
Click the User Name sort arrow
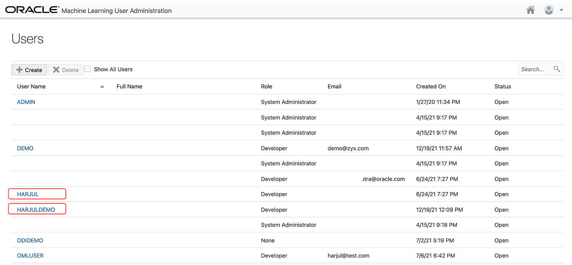(x=102, y=86)
